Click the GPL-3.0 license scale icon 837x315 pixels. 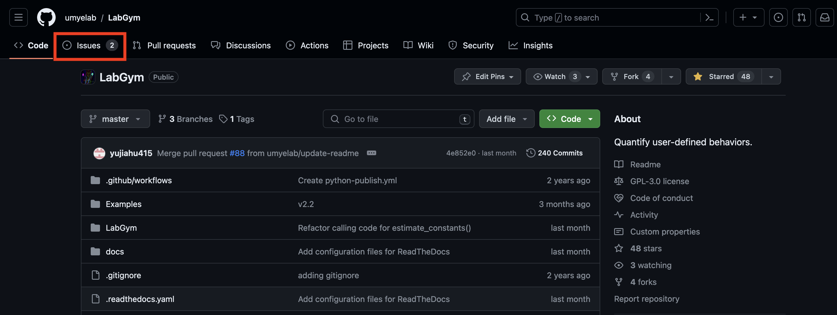point(619,181)
